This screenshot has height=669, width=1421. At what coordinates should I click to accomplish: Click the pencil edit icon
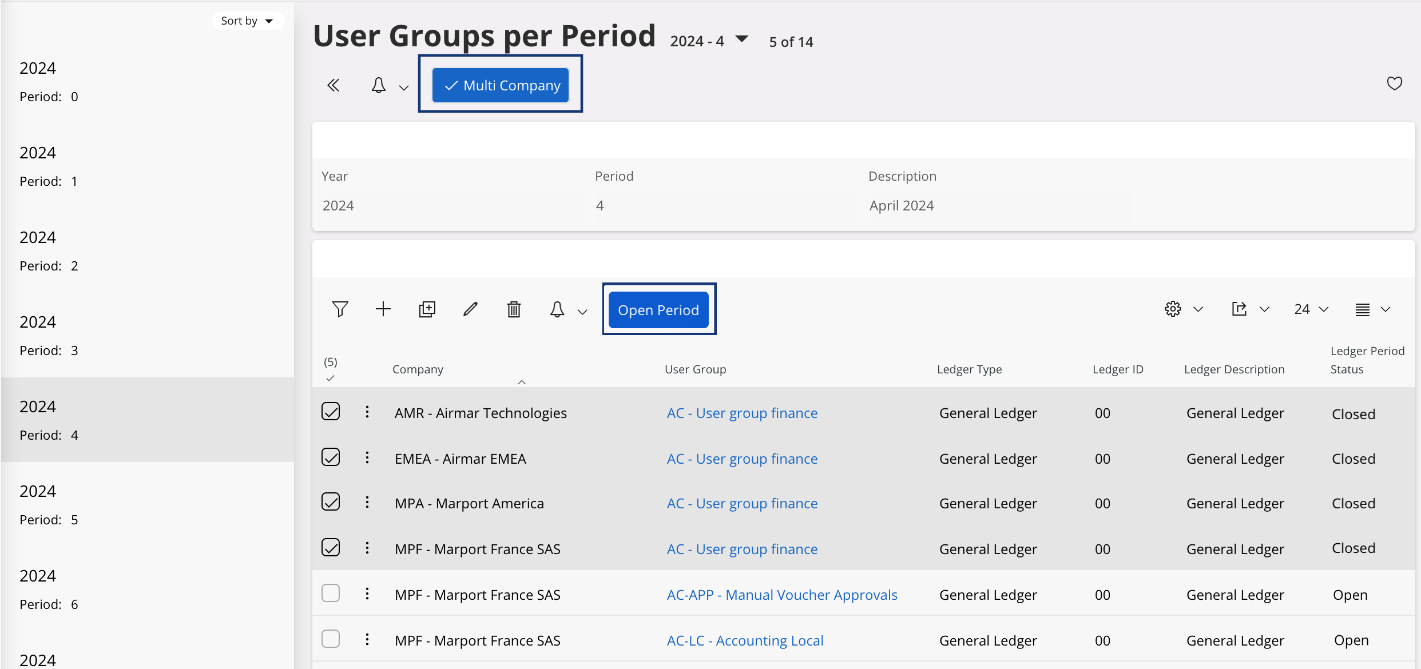click(x=470, y=309)
